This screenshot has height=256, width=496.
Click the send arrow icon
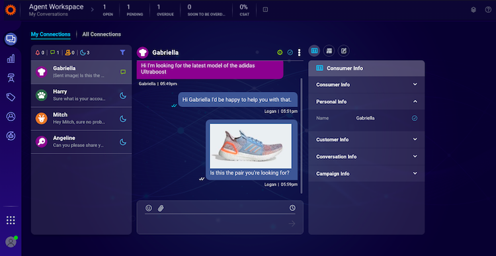292,224
